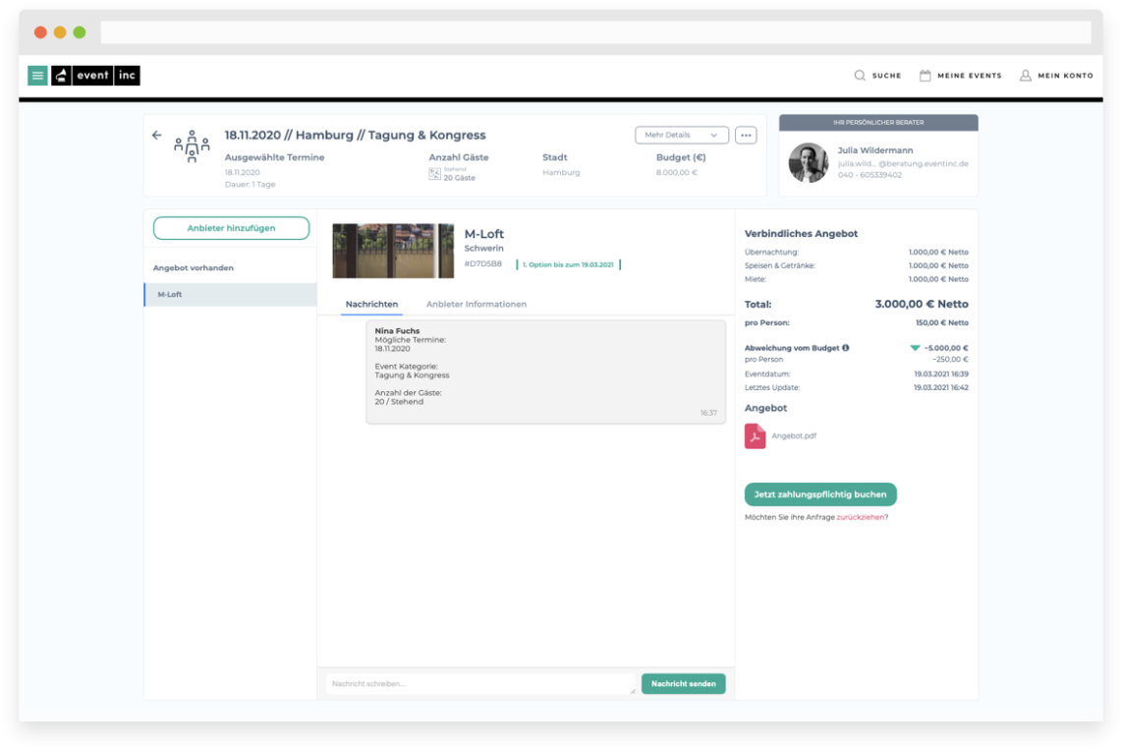Screen dimensions: 1122x749
Task: Click the Stadt value Hamburg
Action: (561, 172)
